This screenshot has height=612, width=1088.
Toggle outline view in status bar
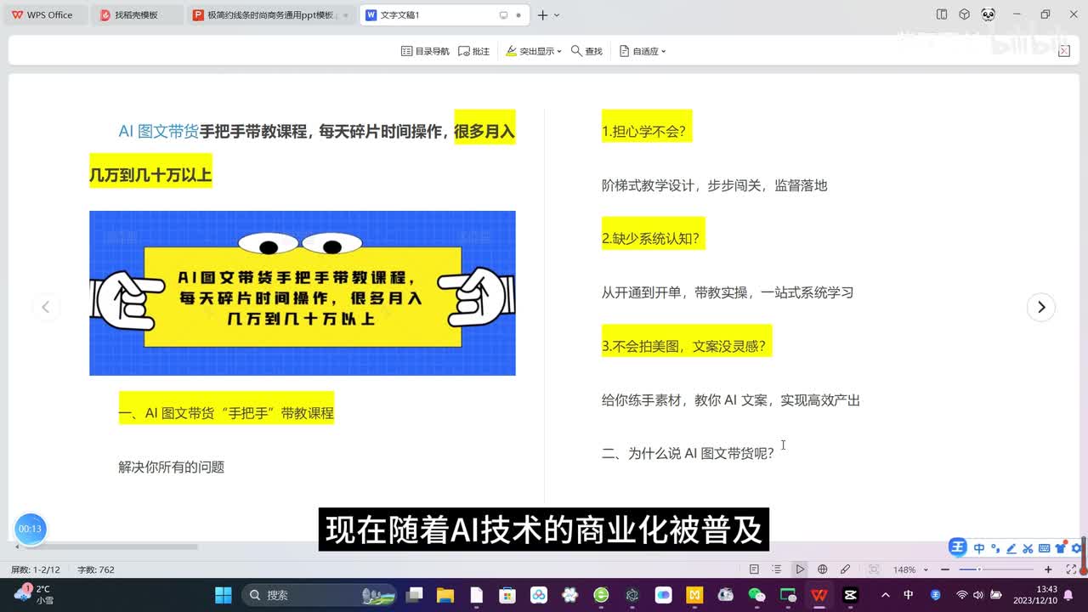coord(776,569)
